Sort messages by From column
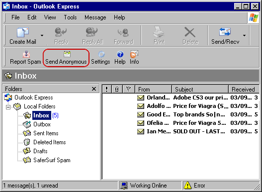This screenshot has height=192, width=262. (x=153, y=89)
